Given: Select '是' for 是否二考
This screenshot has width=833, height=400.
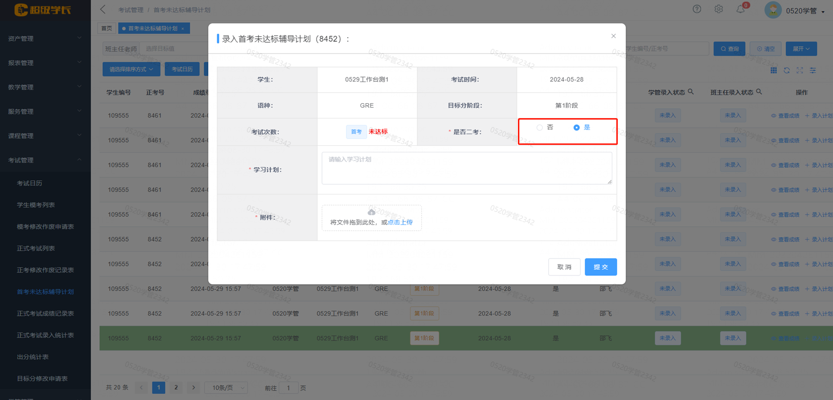Looking at the screenshot, I should pos(577,128).
